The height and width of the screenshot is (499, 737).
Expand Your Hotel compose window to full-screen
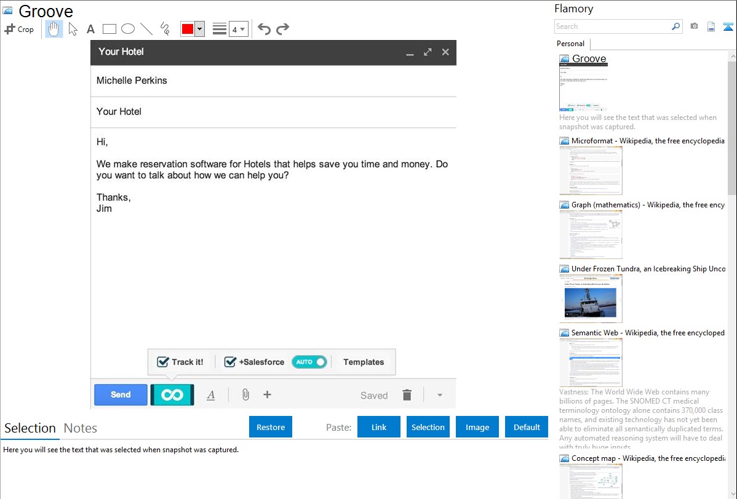(x=428, y=52)
